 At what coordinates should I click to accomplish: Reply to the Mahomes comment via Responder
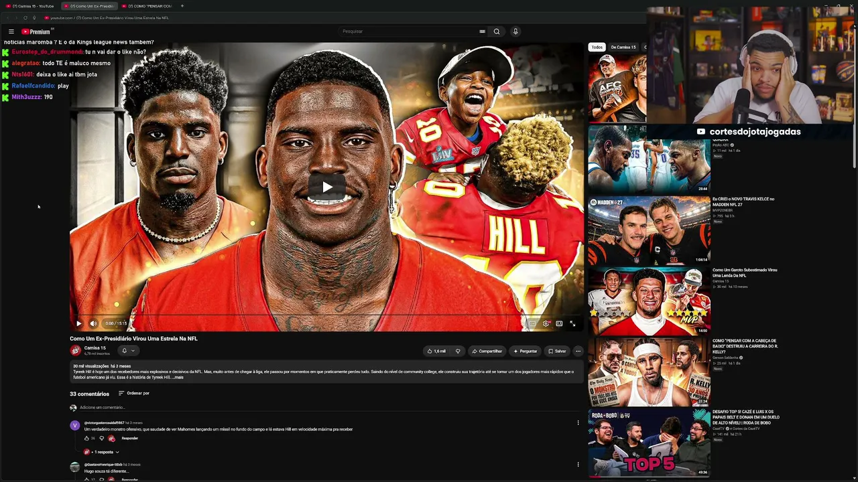[130, 438]
